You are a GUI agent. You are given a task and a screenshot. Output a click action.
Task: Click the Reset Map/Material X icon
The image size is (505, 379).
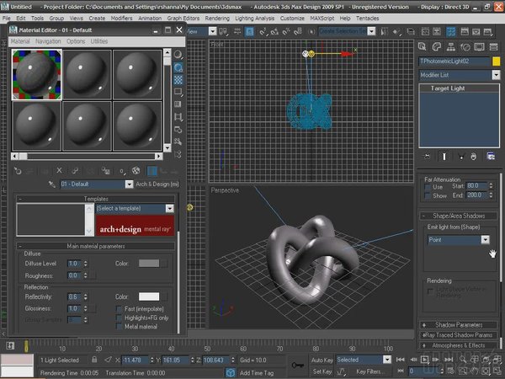[59, 170]
